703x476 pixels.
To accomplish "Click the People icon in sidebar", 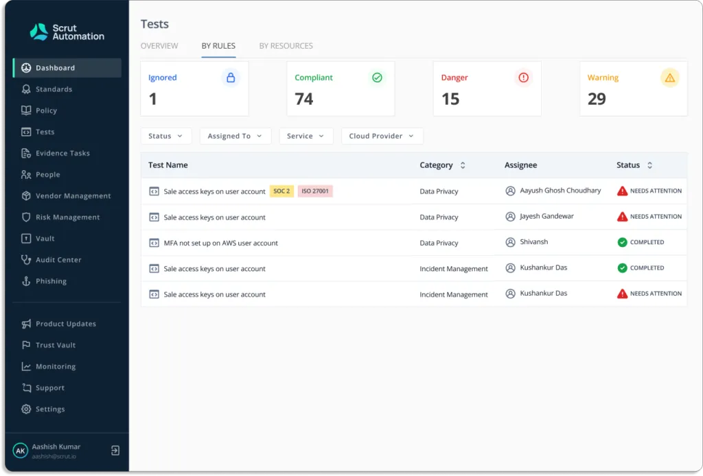I will 26,174.
